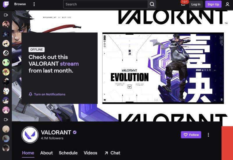Open the green blob avatar channel in sidebar

click(x=6, y=63)
